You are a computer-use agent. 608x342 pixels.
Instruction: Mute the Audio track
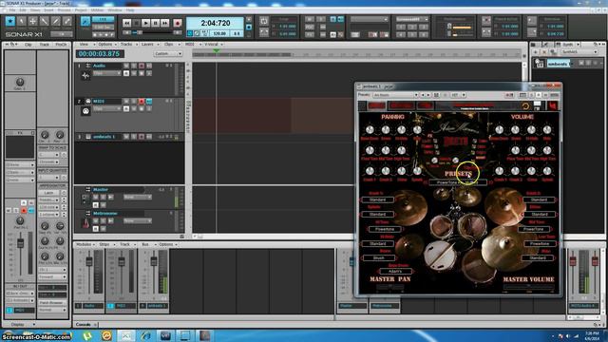[x=126, y=66]
